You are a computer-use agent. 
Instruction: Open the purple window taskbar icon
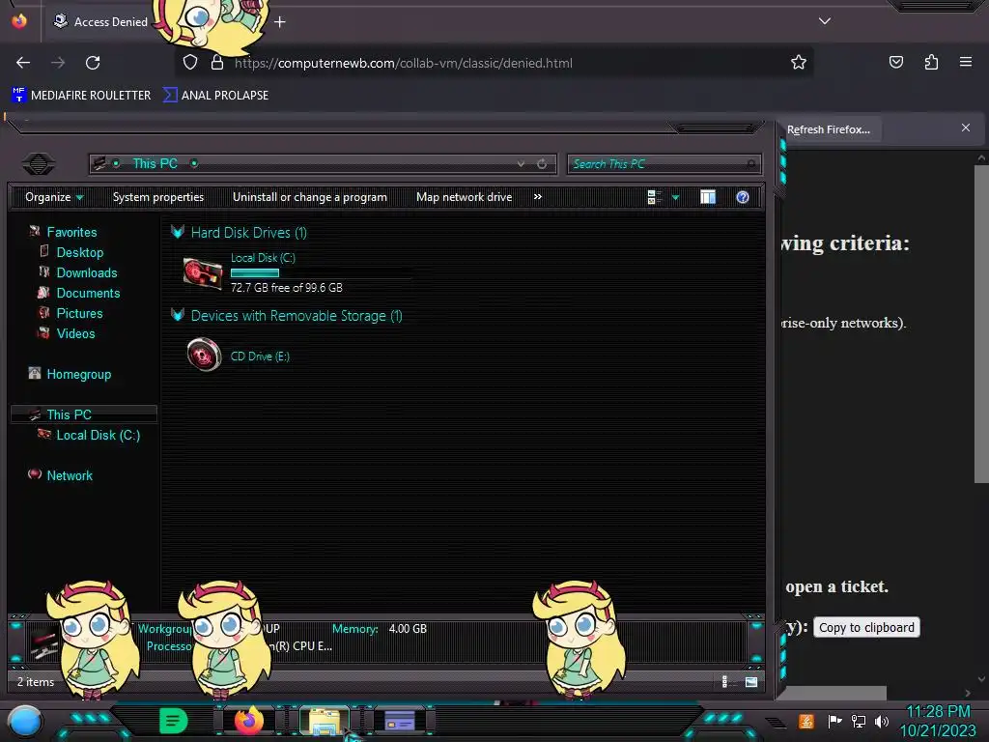[x=400, y=721]
